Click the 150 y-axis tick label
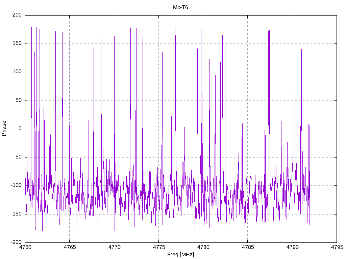This screenshot has height=259, width=346. click(17, 44)
